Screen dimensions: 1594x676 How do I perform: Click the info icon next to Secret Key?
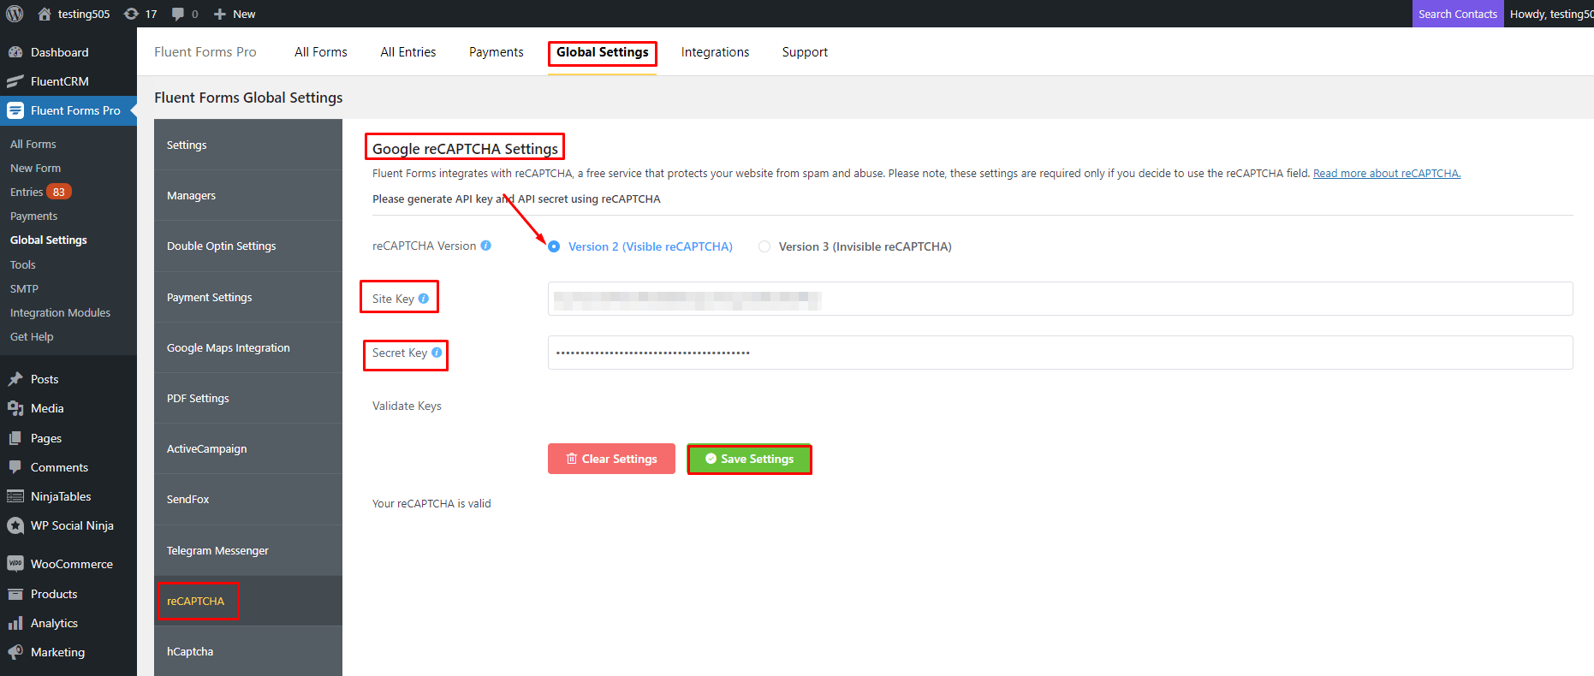click(x=437, y=353)
